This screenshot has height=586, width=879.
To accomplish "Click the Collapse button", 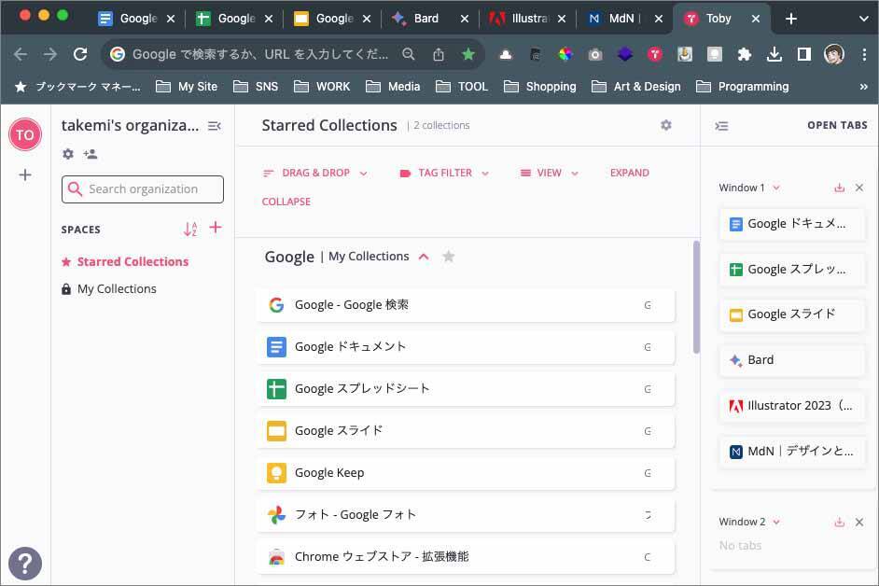I will tap(286, 202).
